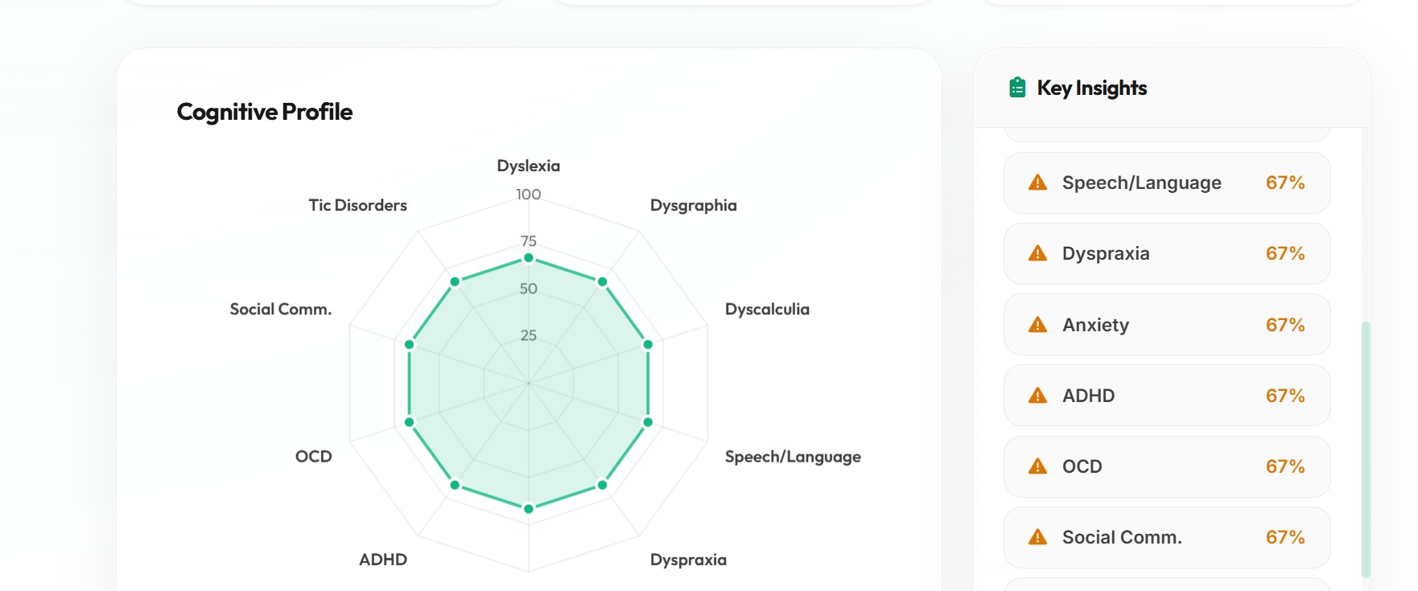1418x591 pixels.
Task: Click the ADHD alert triangle icon
Action: (1038, 396)
